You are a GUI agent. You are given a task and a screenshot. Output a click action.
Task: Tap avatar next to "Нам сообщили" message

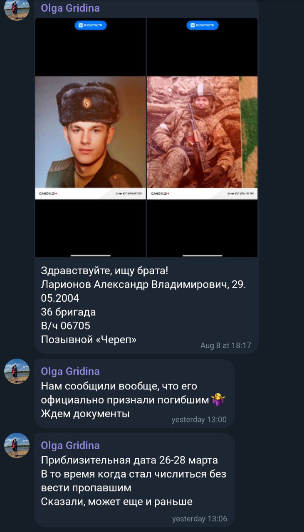(17, 371)
